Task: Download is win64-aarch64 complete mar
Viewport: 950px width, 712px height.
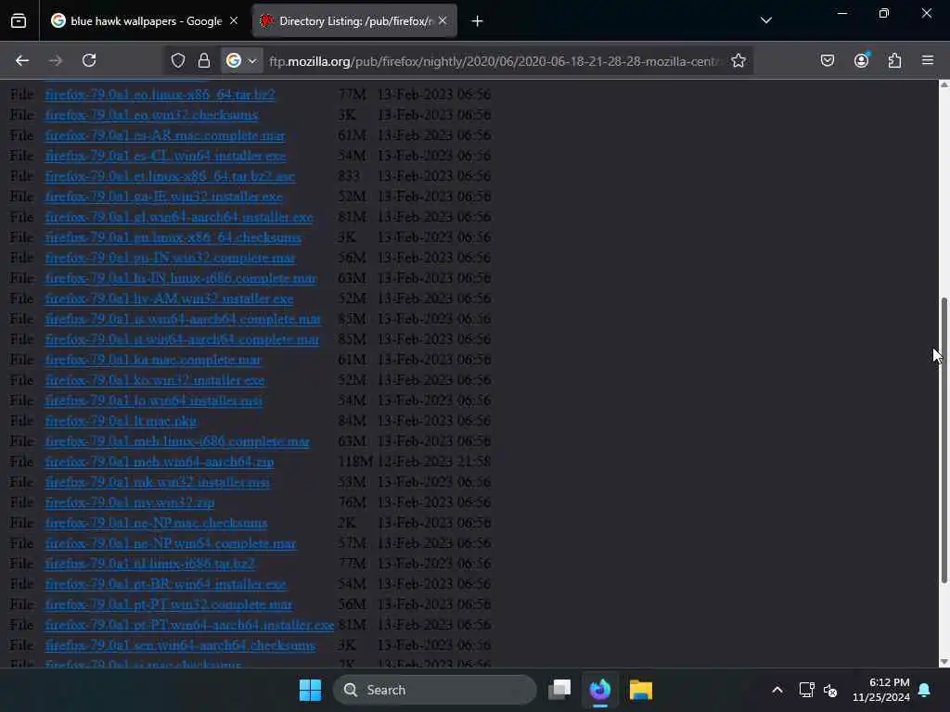Action: coord(183,319)
